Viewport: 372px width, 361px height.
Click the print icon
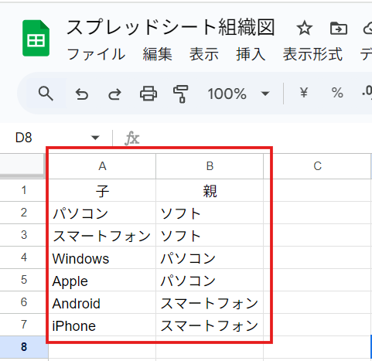click(148, 94)
